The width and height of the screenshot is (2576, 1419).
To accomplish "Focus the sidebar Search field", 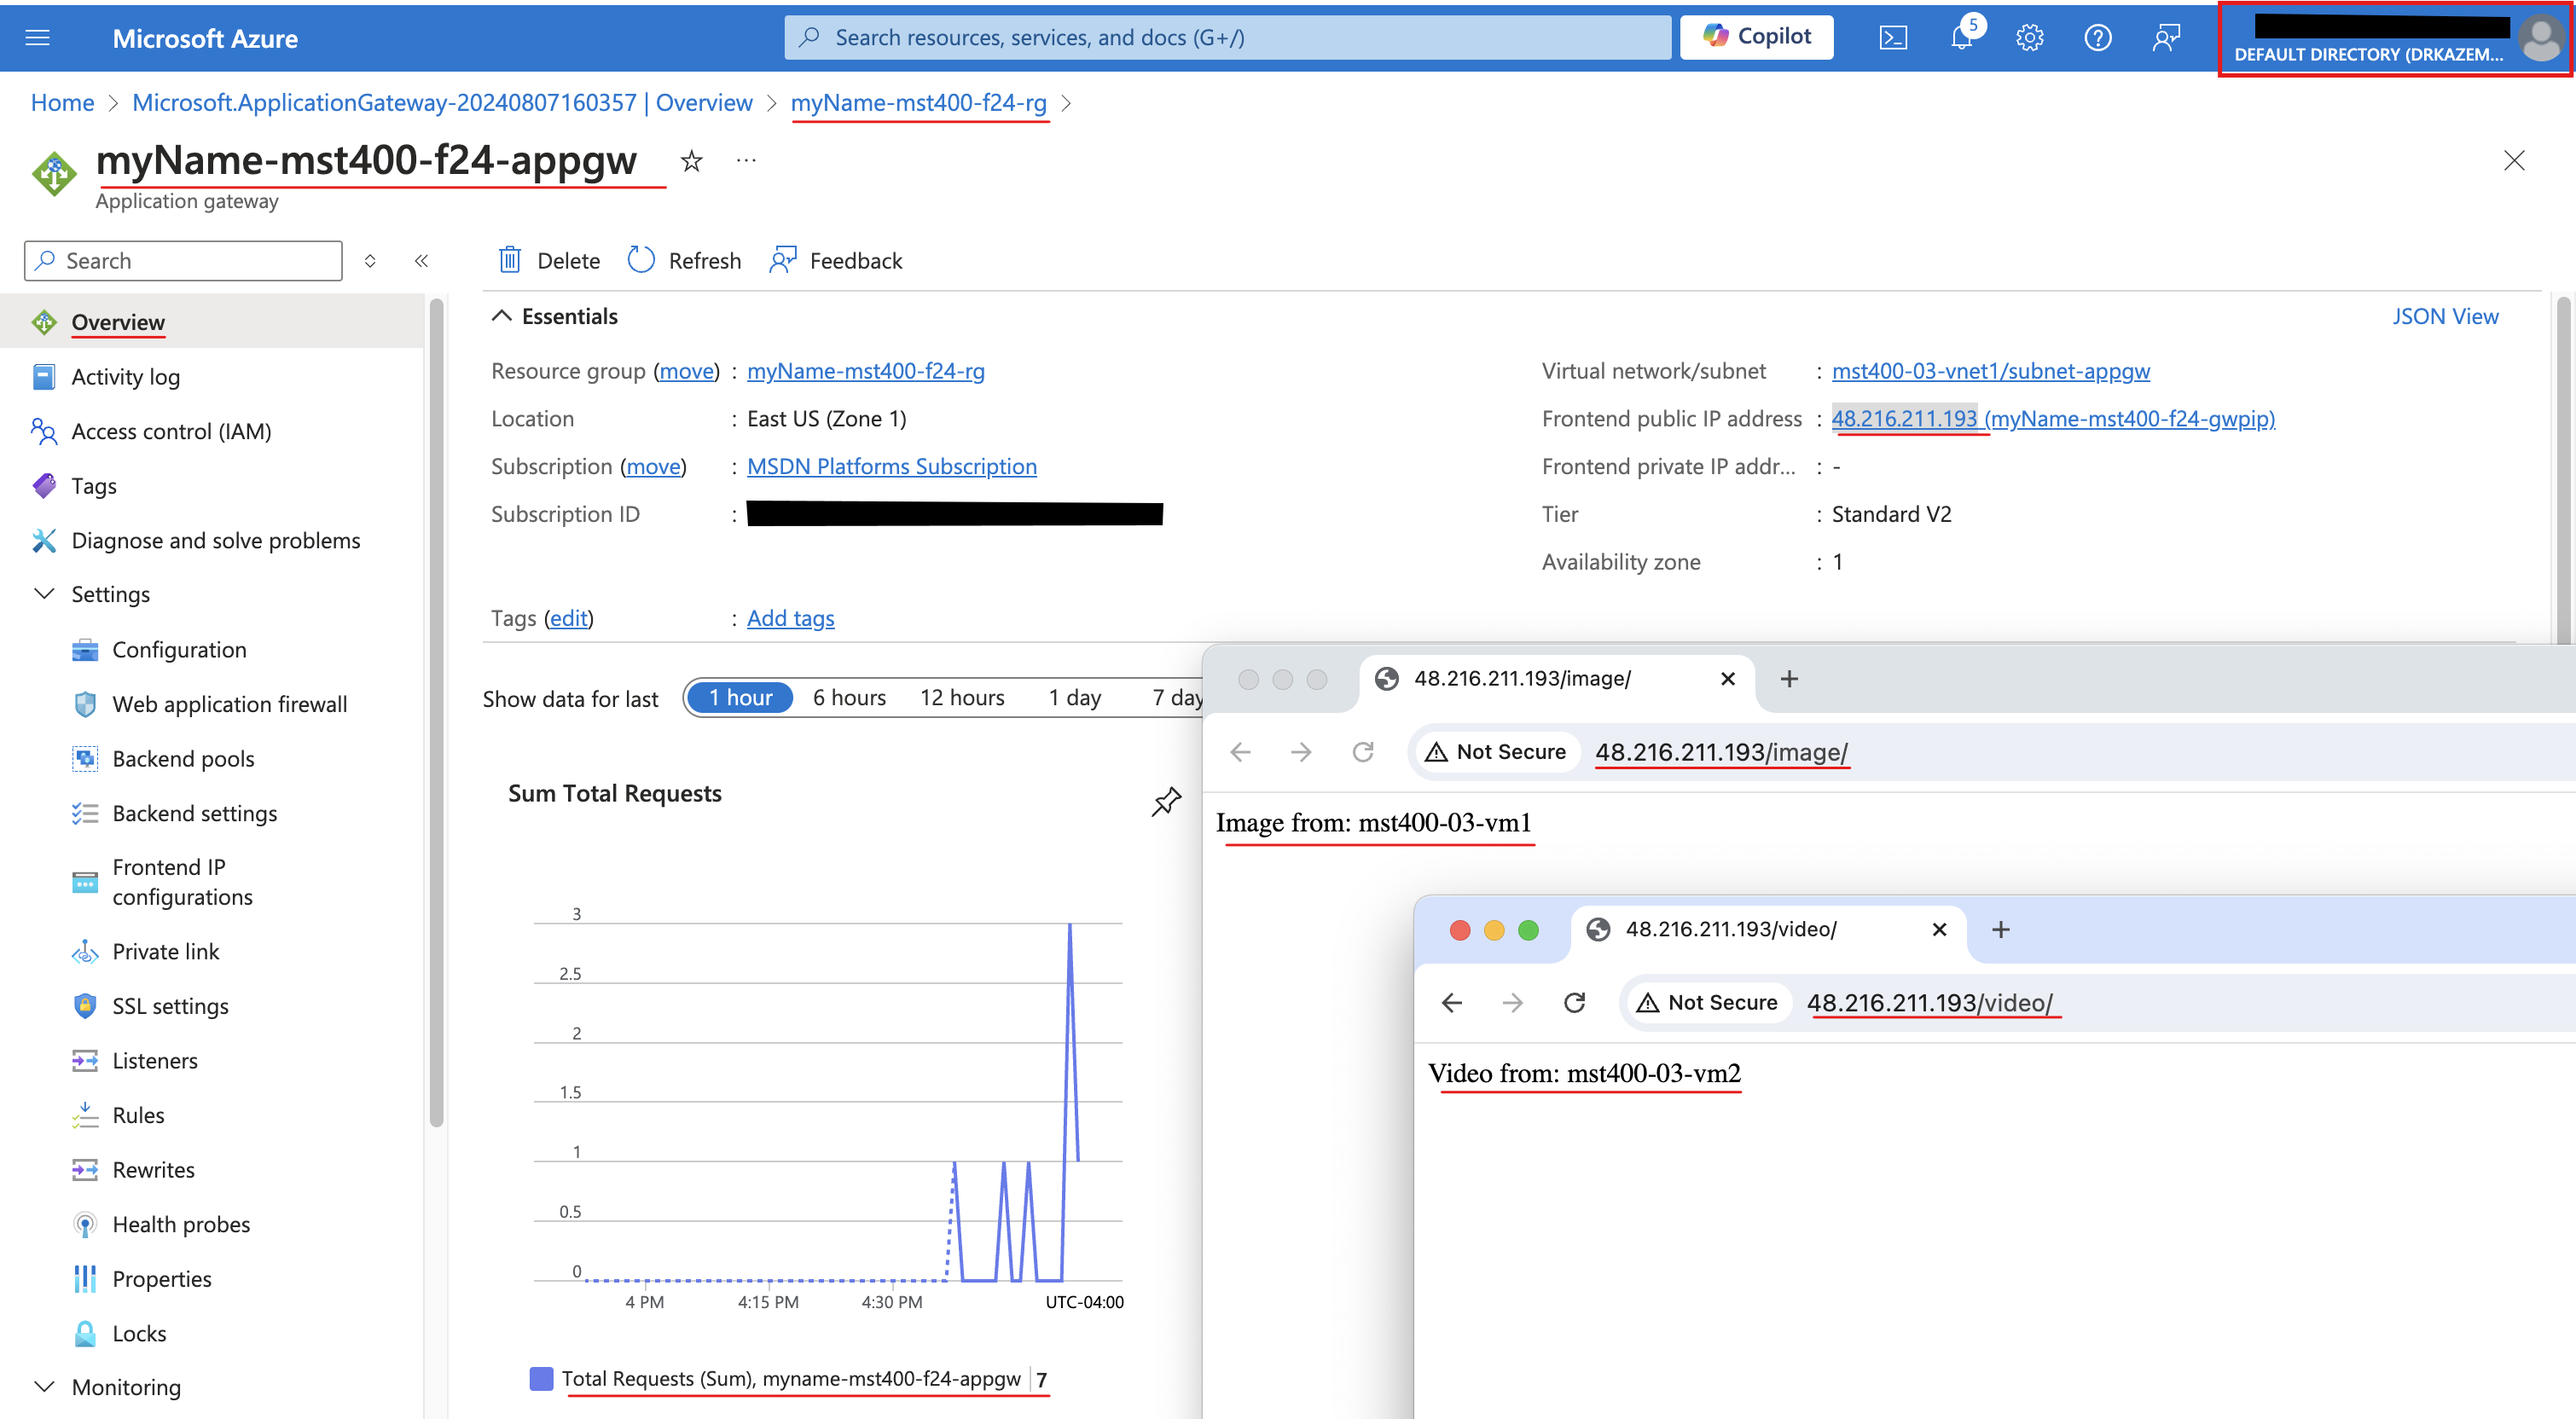I will [x=183, y=261].
